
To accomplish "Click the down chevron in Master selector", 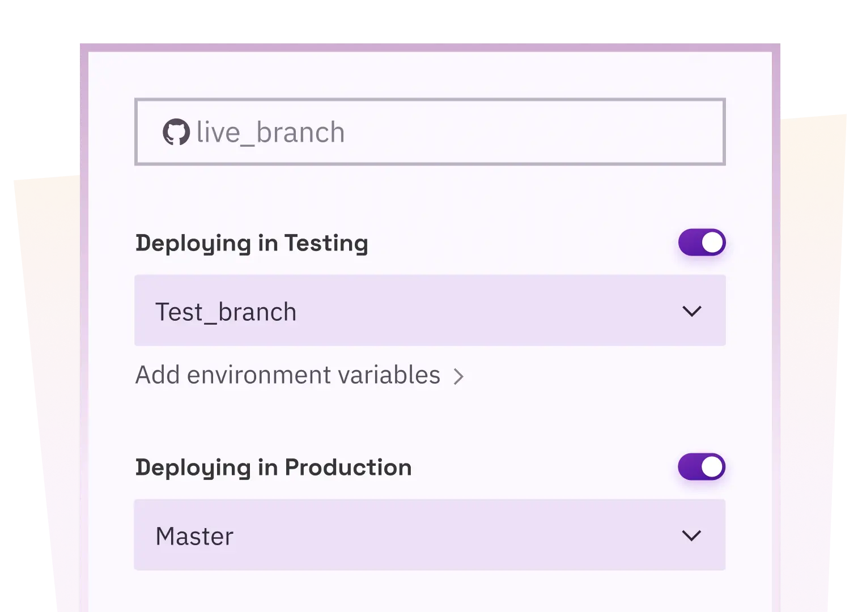I will point(691,535).
